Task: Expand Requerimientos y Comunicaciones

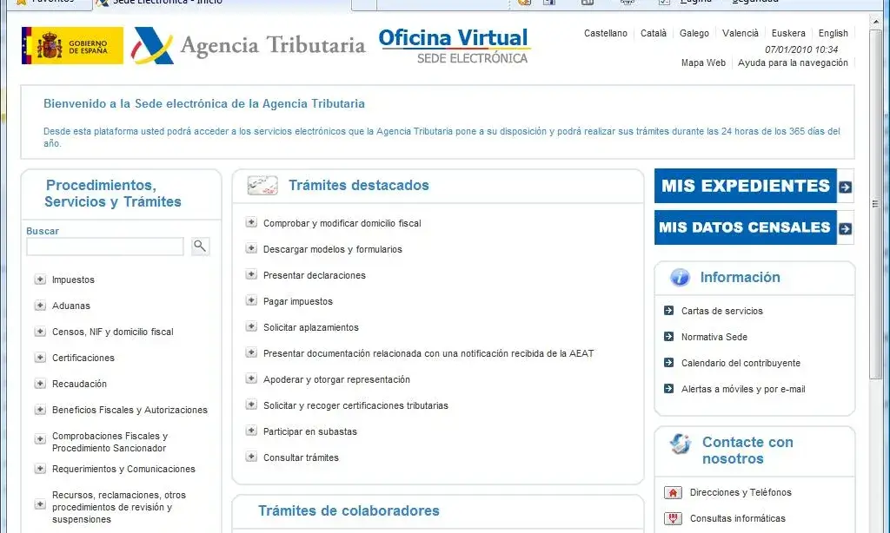Action: tap(40, 469)
